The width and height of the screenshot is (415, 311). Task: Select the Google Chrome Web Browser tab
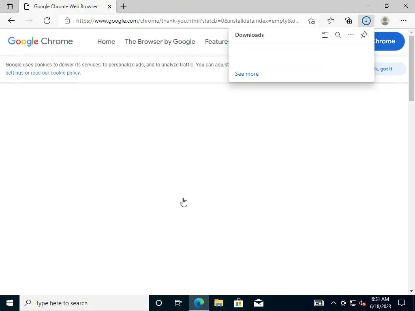(x=68, y=6)
